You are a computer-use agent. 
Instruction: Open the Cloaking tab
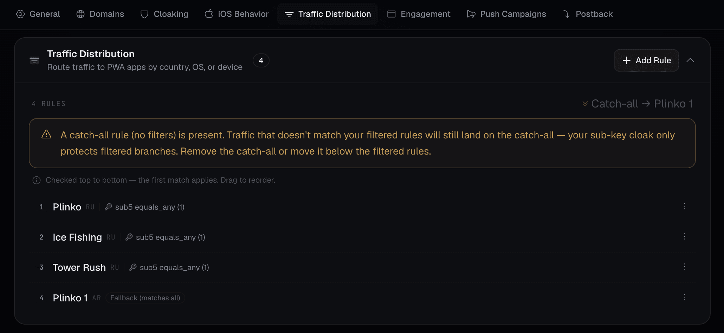click(164, 14)
